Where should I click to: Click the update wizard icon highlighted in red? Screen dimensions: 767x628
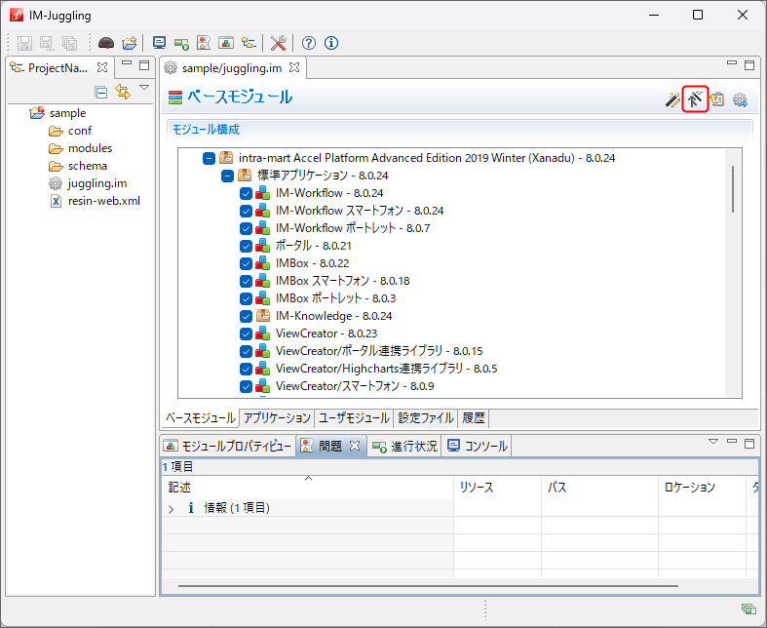click(x=695, y=99)
